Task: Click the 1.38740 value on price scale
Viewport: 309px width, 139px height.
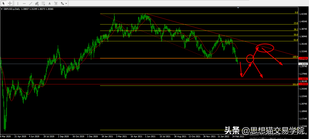Action: pos(304,29)
